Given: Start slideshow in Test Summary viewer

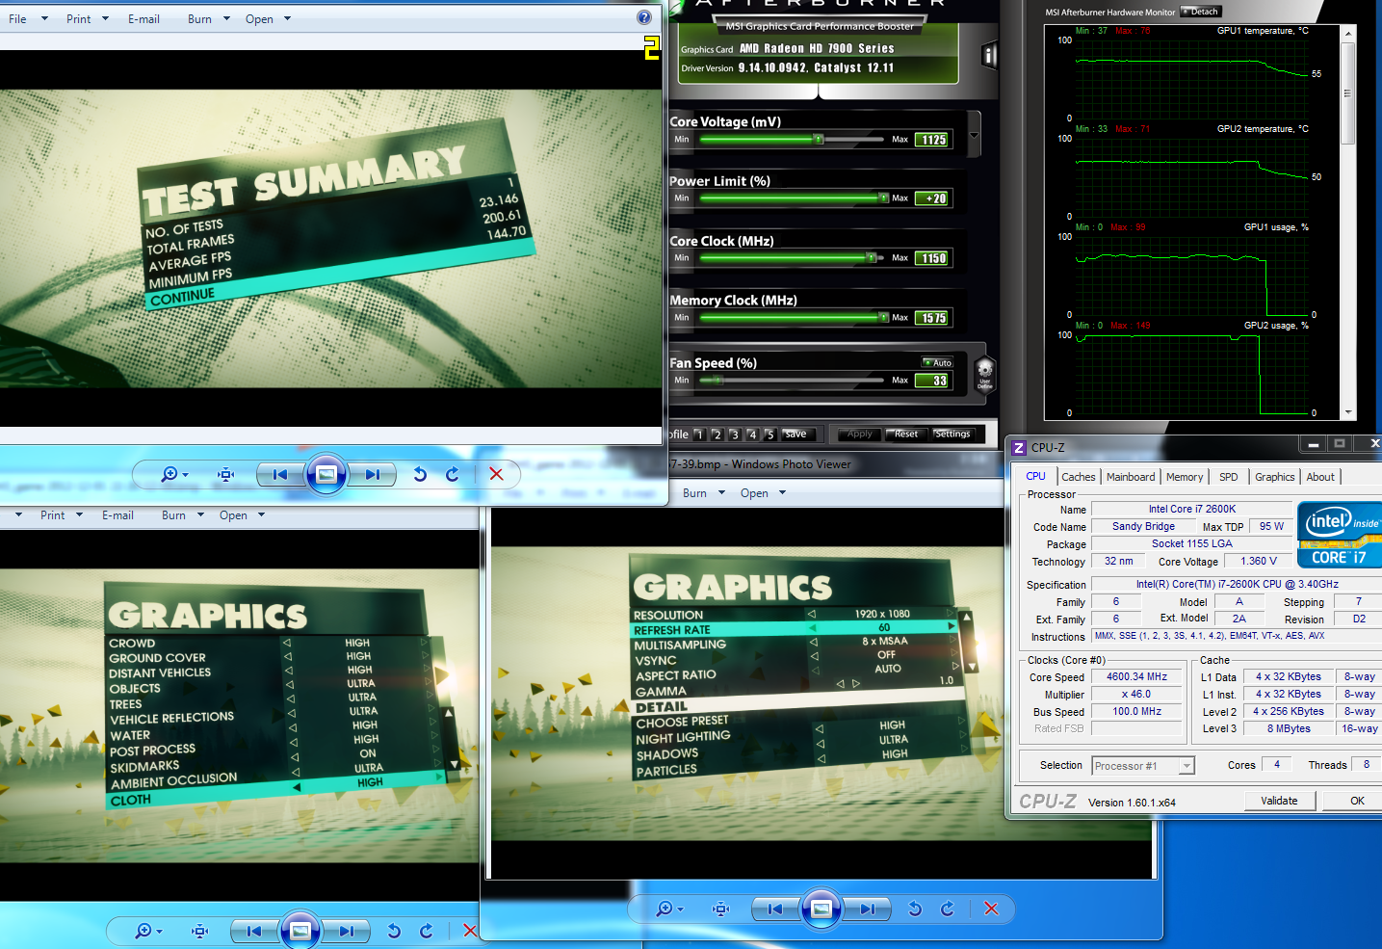Looking at the screenshot, I should click(x=326, y=474).
